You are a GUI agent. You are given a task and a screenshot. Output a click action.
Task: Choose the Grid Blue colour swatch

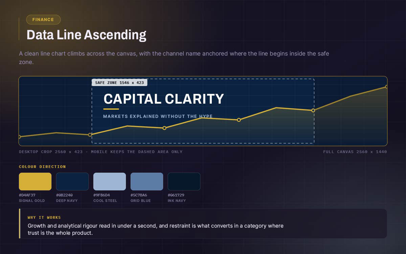pyautogui.click(x=147, y=182)
